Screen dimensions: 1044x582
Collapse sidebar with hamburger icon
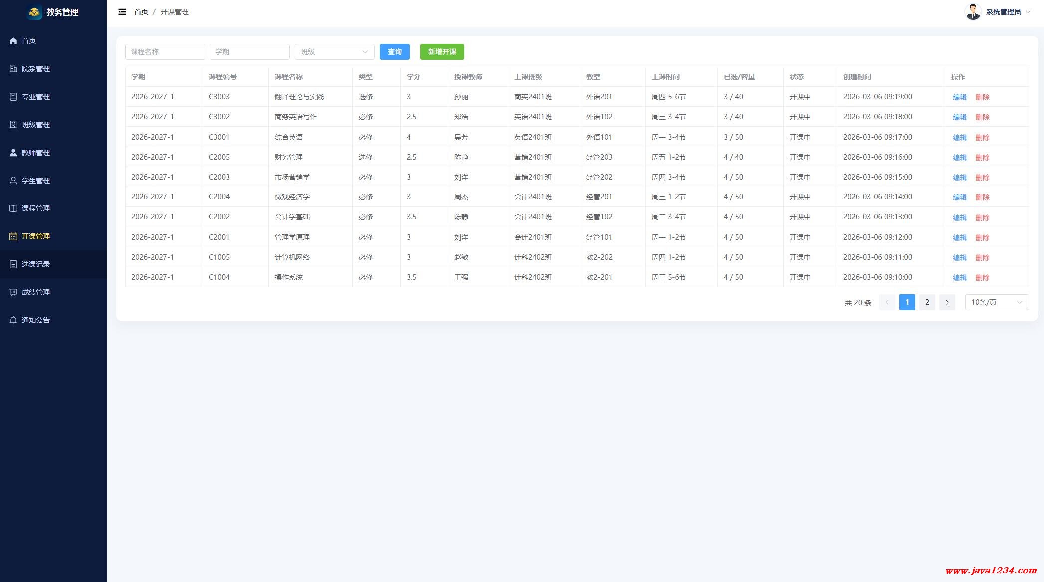(122, 12)
